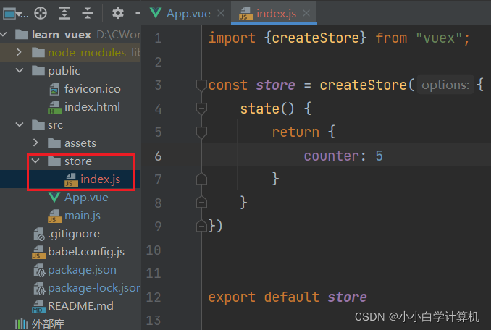Screen dimensions: 491x330
Task: Click the Expand All toolbar icon
Action: 64,14
